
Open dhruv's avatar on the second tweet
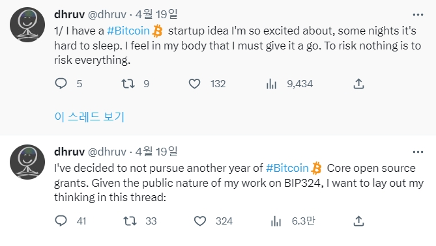27,162
